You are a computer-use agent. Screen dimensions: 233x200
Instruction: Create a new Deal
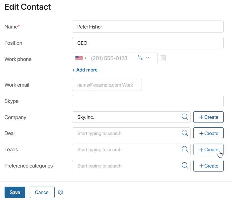point(209,133)
